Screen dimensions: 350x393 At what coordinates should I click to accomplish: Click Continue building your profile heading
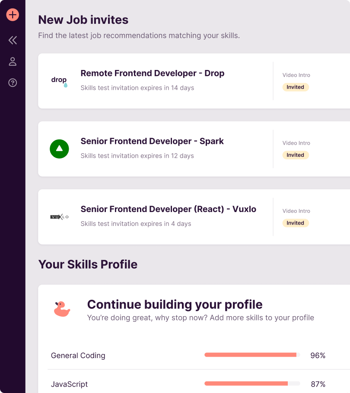pyautogui.click(x=175, y=304)
